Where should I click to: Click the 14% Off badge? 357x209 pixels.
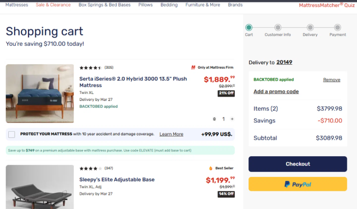tap(226, 194)
